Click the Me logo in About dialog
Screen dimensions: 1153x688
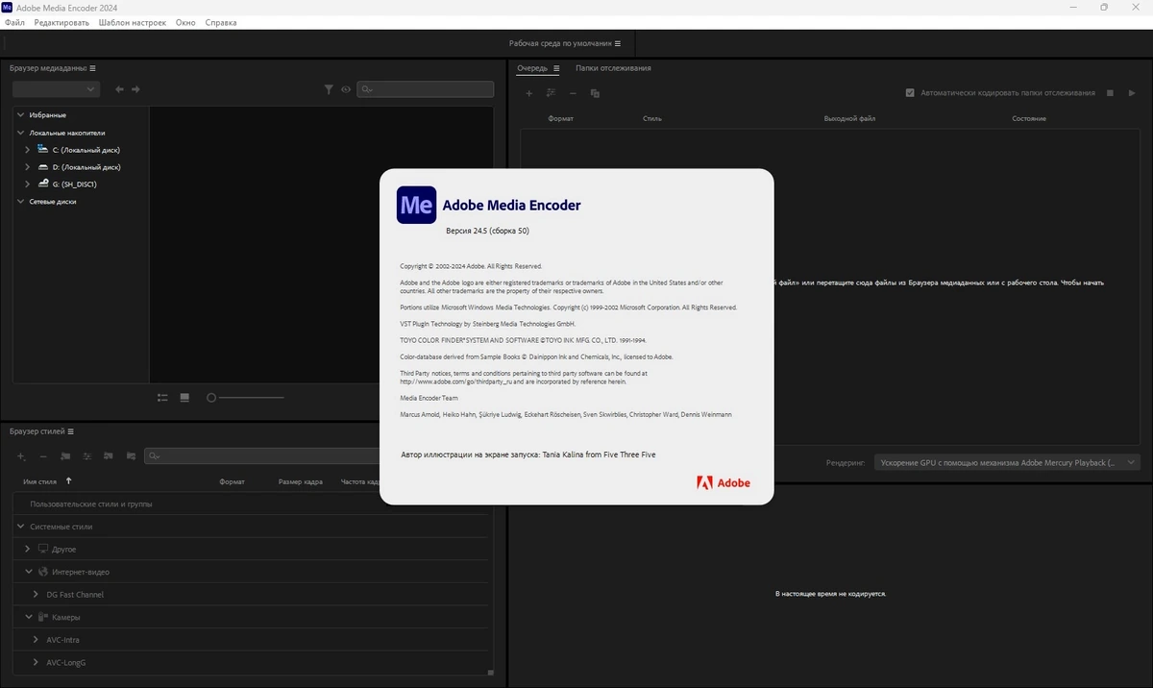point(416,205)
